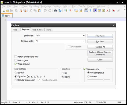Click the Replace toolbar icon
127x105 pixels.
tap(60, 10)
